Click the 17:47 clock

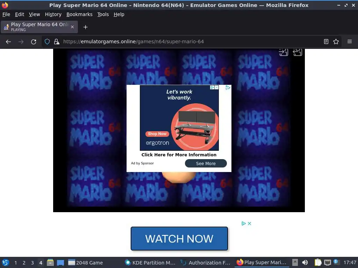point(350,262)
